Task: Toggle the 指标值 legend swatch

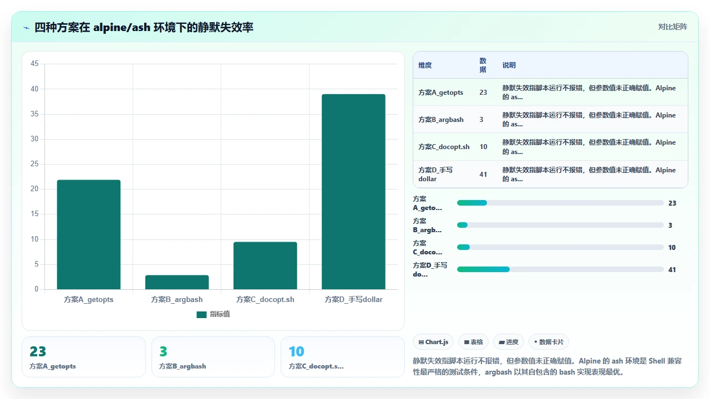Action: 201,314
